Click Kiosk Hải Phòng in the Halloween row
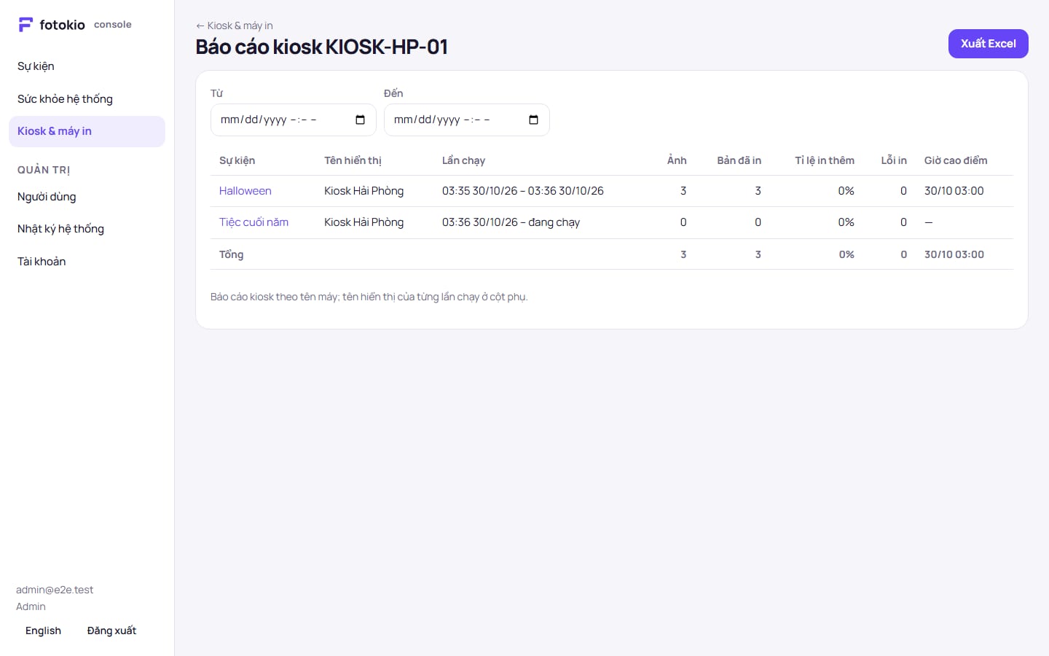 tap(364, 191)
